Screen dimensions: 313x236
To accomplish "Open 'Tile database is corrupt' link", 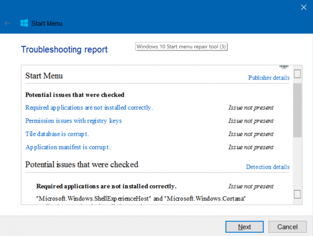I will 57,134.
